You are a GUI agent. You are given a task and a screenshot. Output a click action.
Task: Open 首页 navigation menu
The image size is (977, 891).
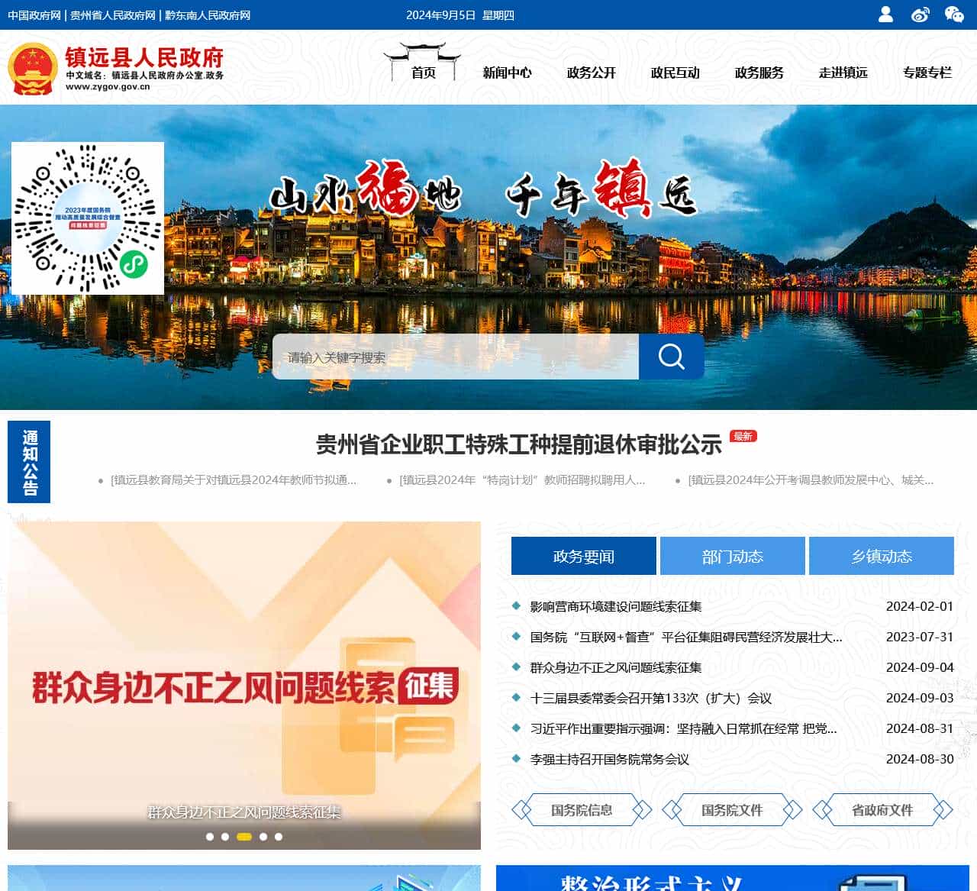[x=424, y=73]
